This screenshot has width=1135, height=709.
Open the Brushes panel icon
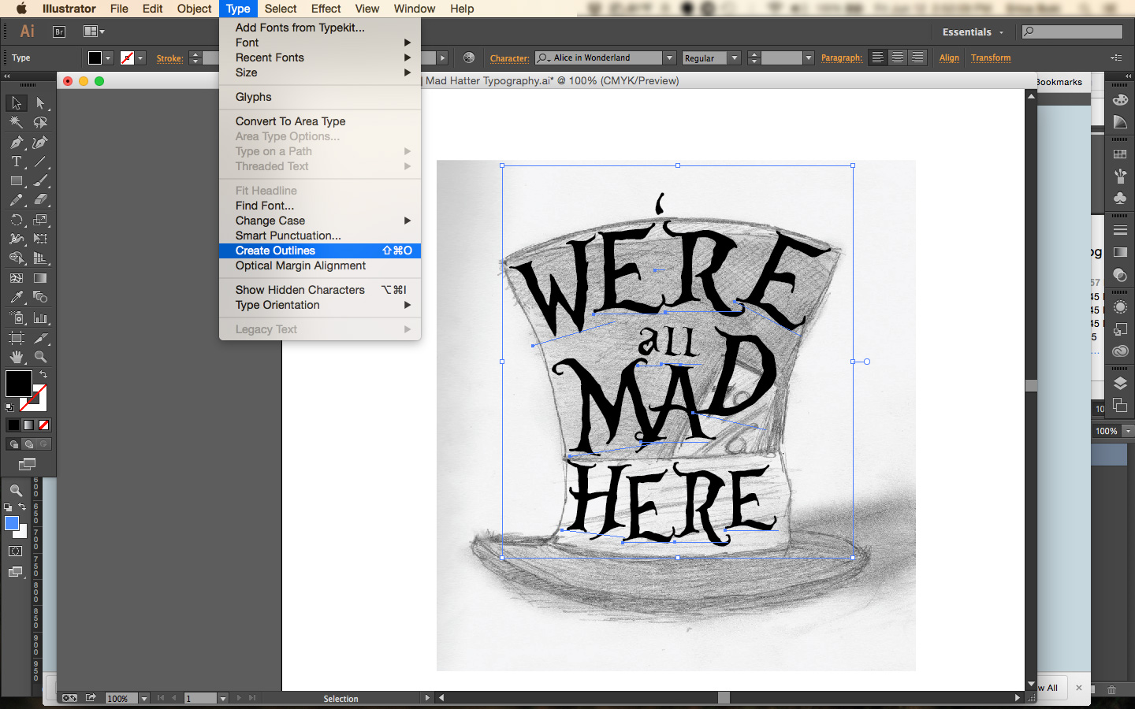1120,176
